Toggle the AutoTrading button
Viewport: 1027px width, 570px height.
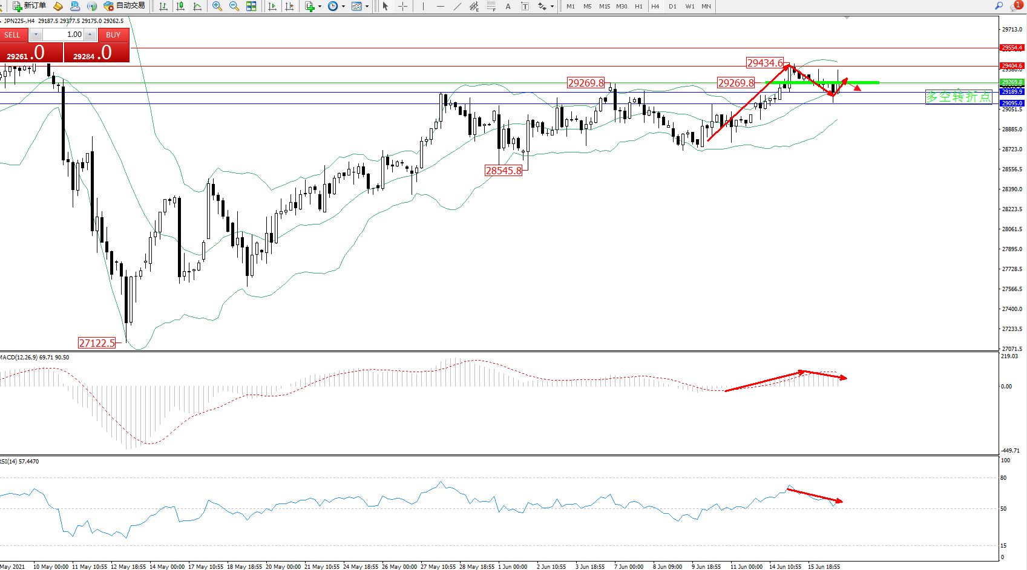(x=125, y=6)
